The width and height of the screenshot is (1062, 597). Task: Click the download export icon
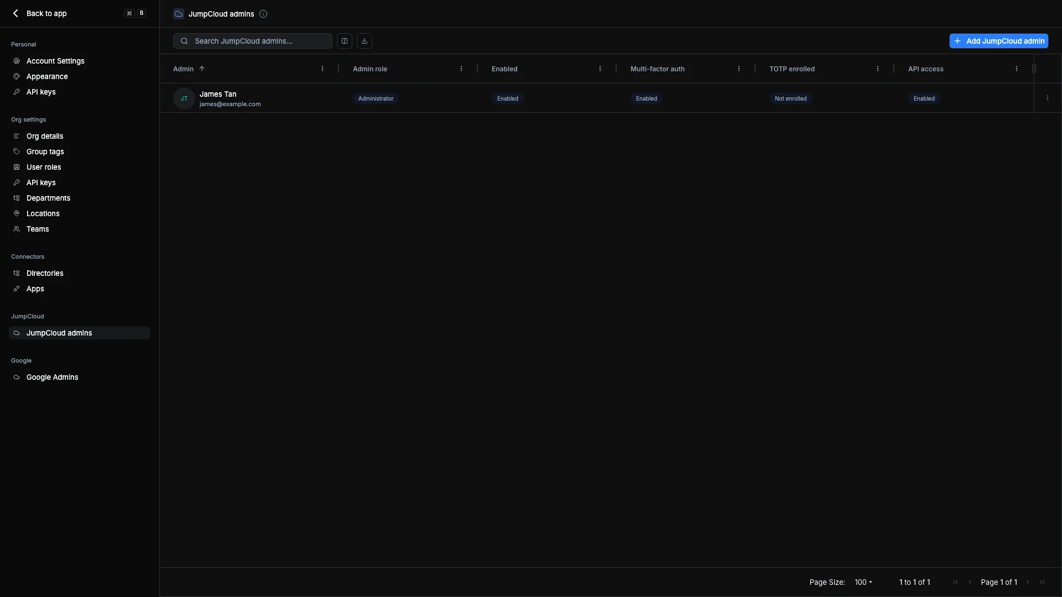pyautogui.click(x=365, y=41)
